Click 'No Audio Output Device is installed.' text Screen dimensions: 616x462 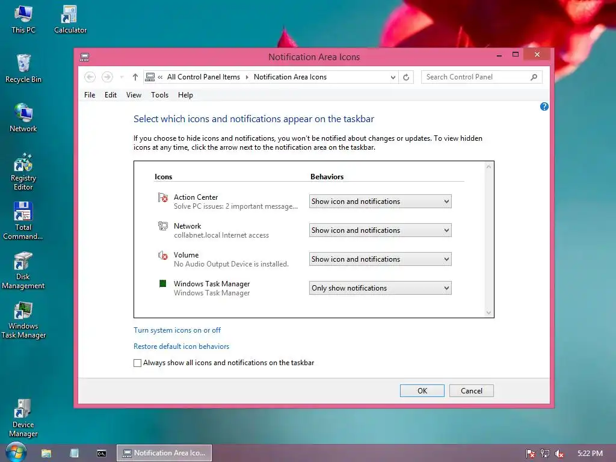(231, 264)
